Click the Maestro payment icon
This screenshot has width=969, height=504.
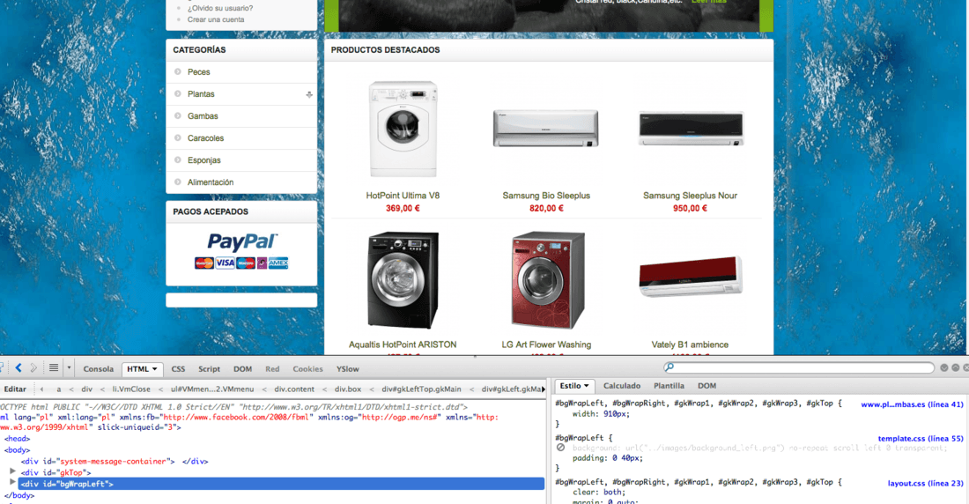coord(246,263)
